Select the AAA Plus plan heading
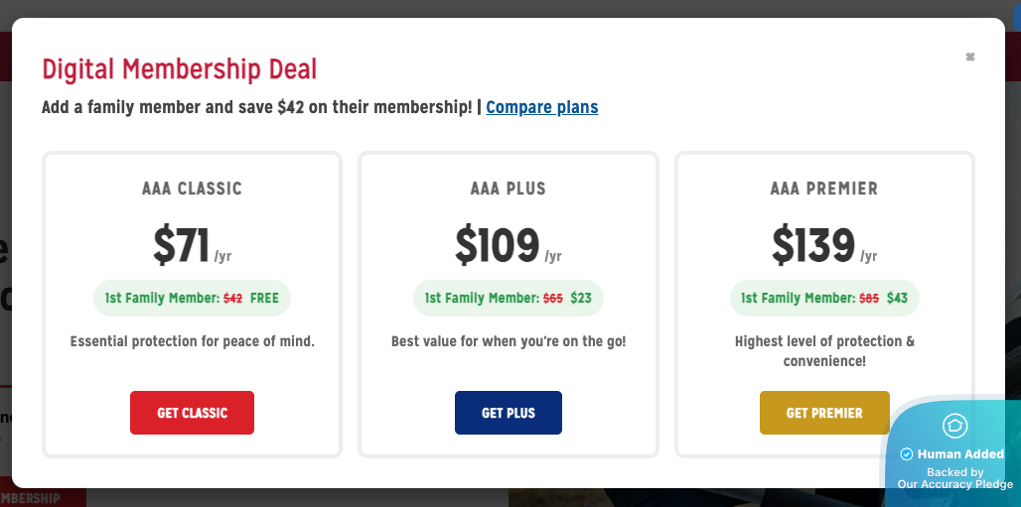Image resolution: width=1021 pixels, height=507 pixels. click(508, 189)
